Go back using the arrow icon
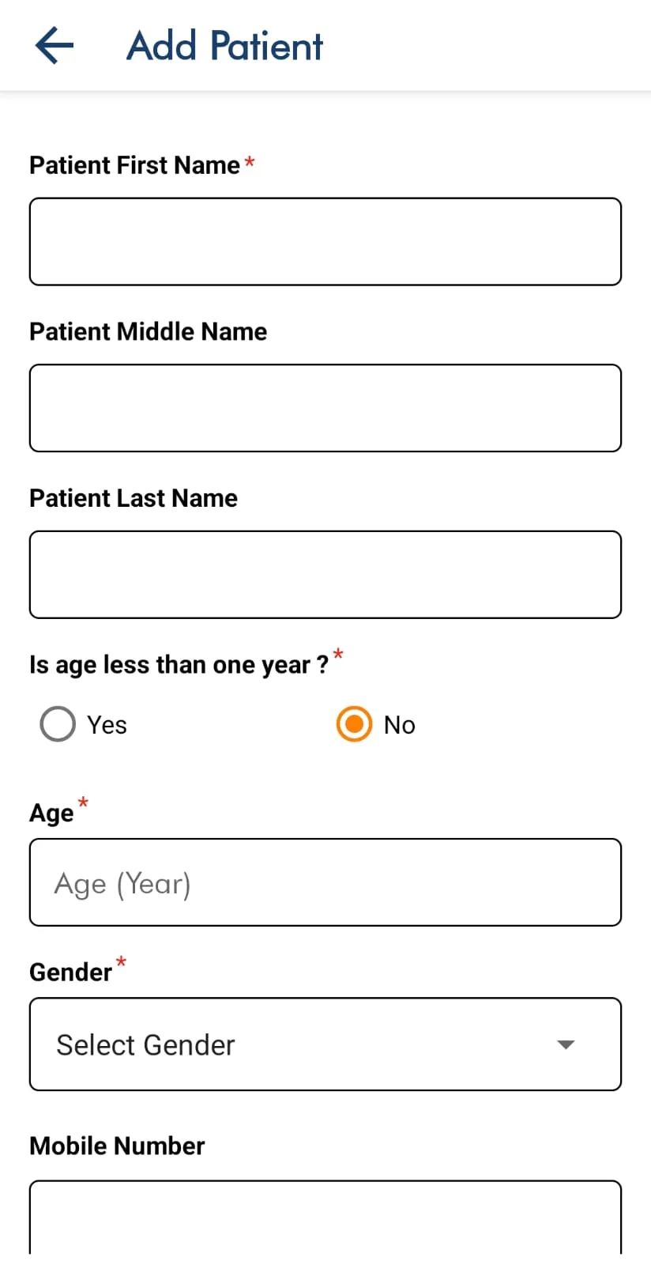Screen dimensions: 651x1265 tap(55, 45)
